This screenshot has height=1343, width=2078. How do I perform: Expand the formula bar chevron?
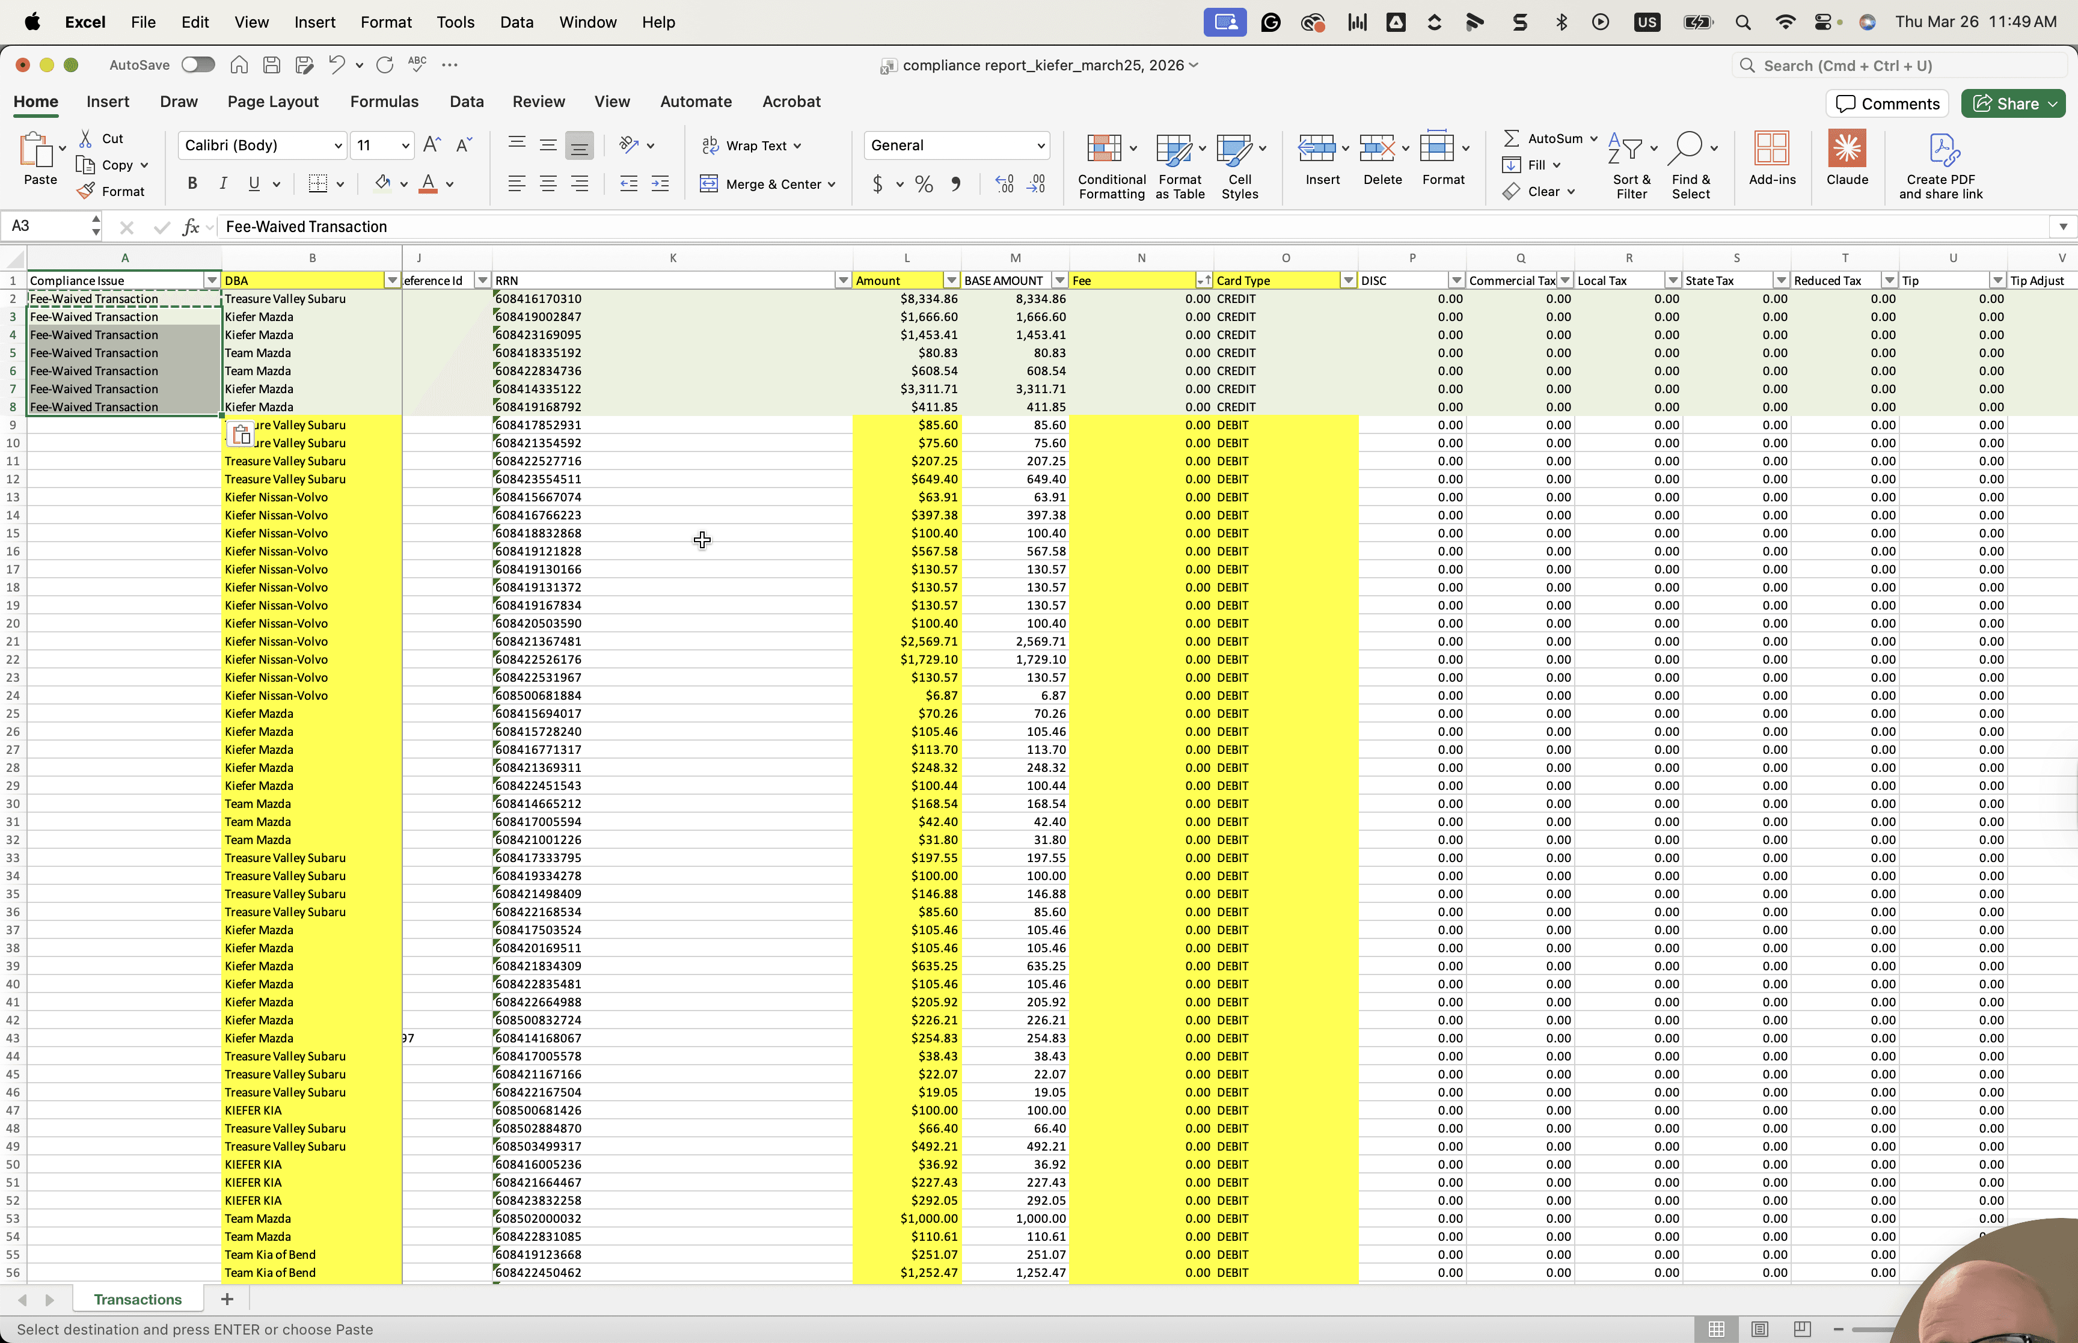pyautogui.click(x=2062, y=227)
